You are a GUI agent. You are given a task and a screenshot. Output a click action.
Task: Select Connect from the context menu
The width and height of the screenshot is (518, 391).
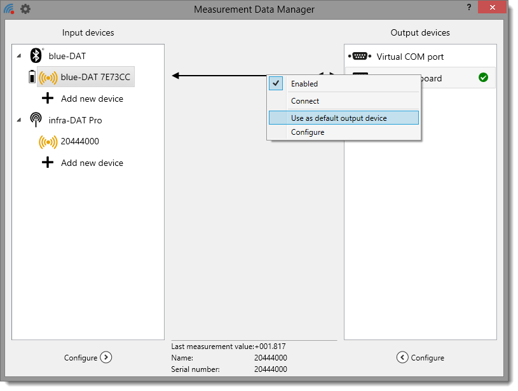point(305,101)
